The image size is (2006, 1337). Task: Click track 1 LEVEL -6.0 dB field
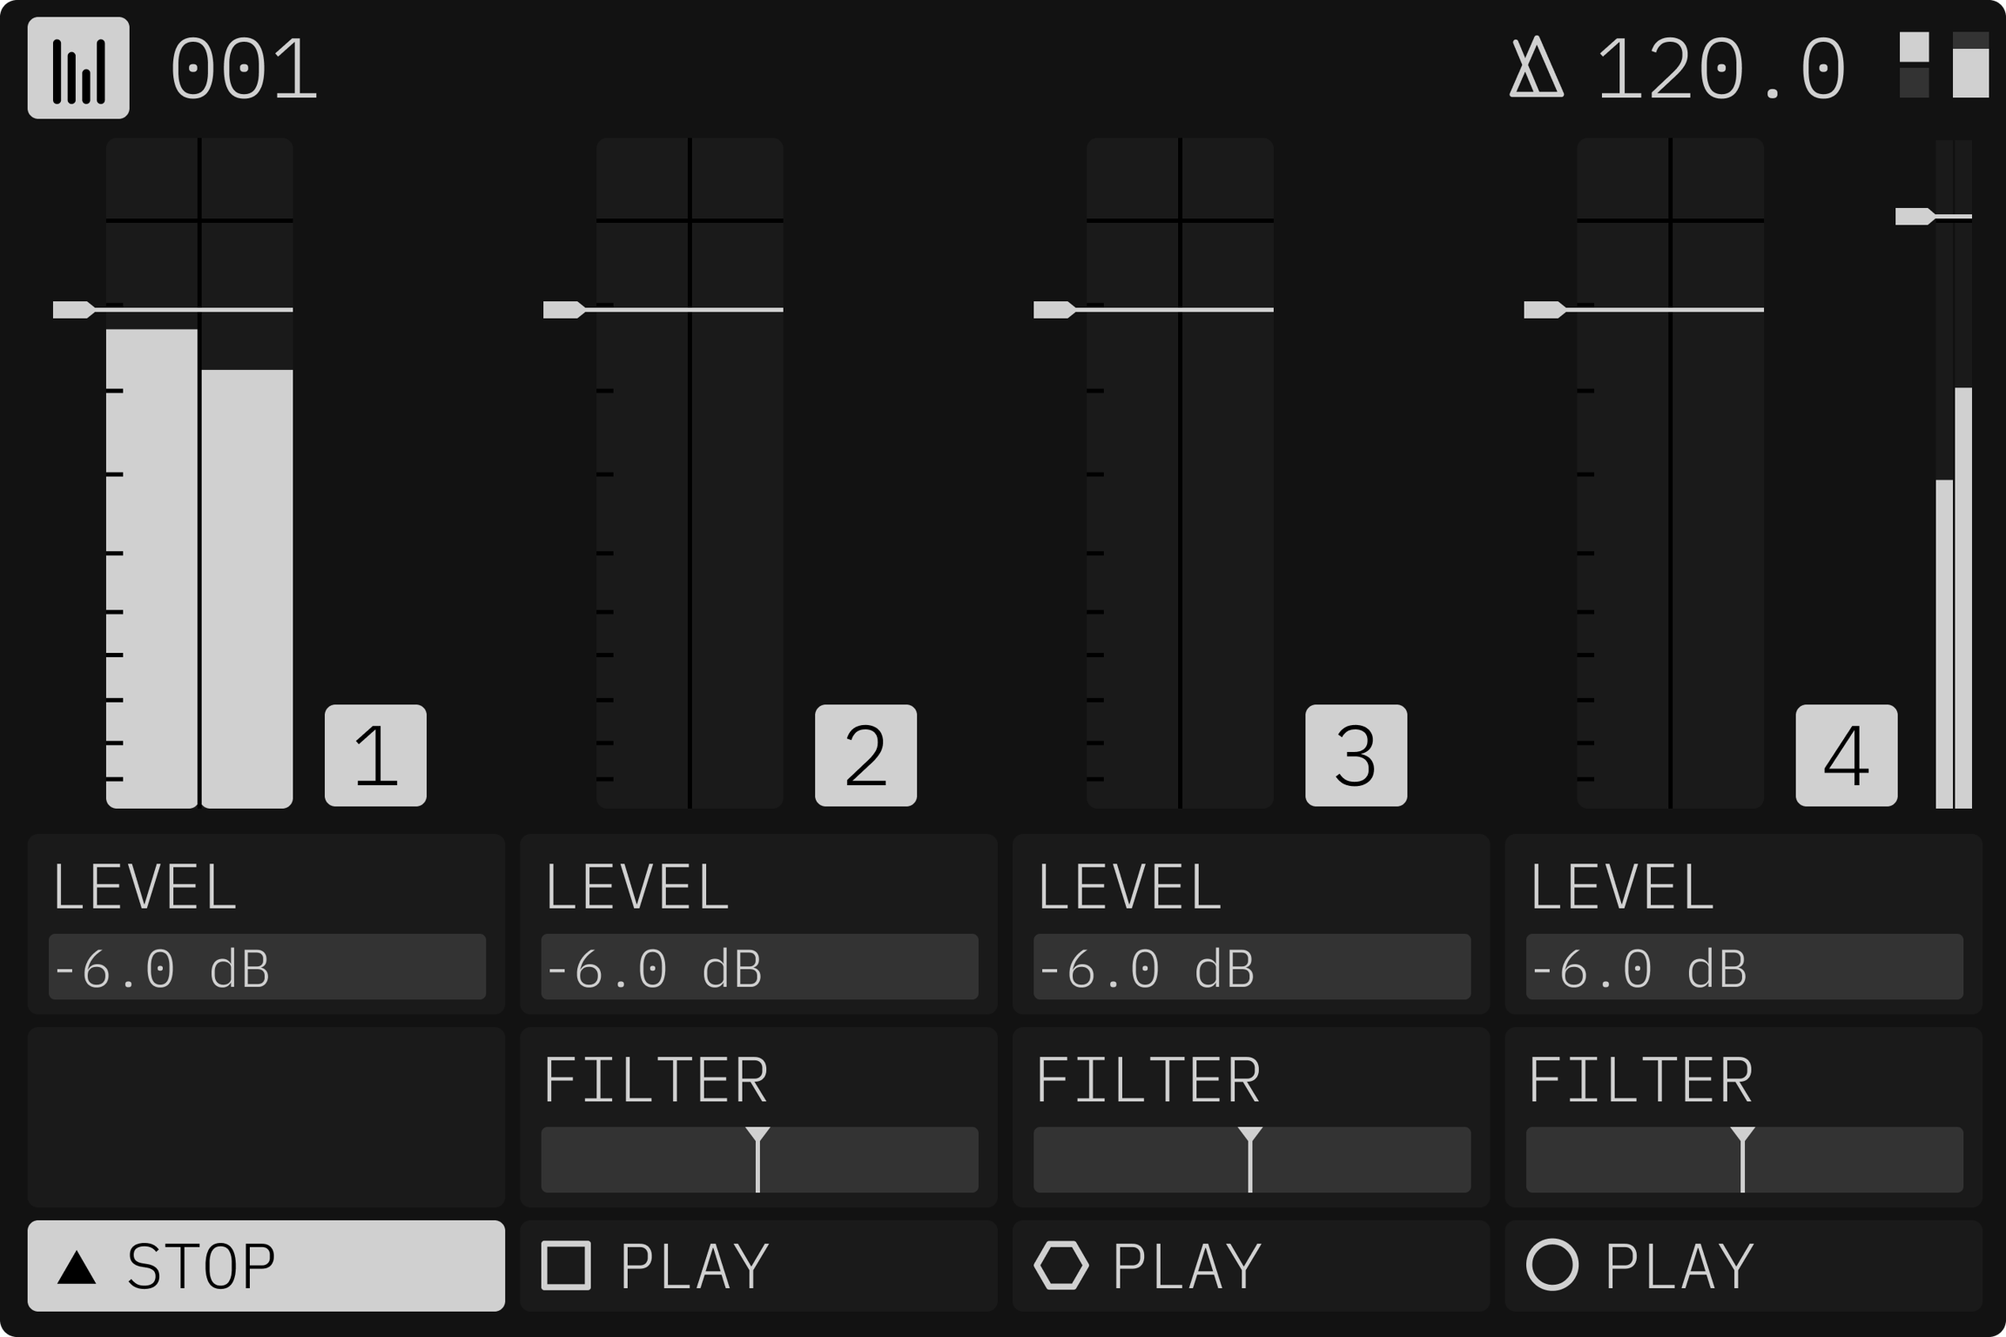[267, 967]
